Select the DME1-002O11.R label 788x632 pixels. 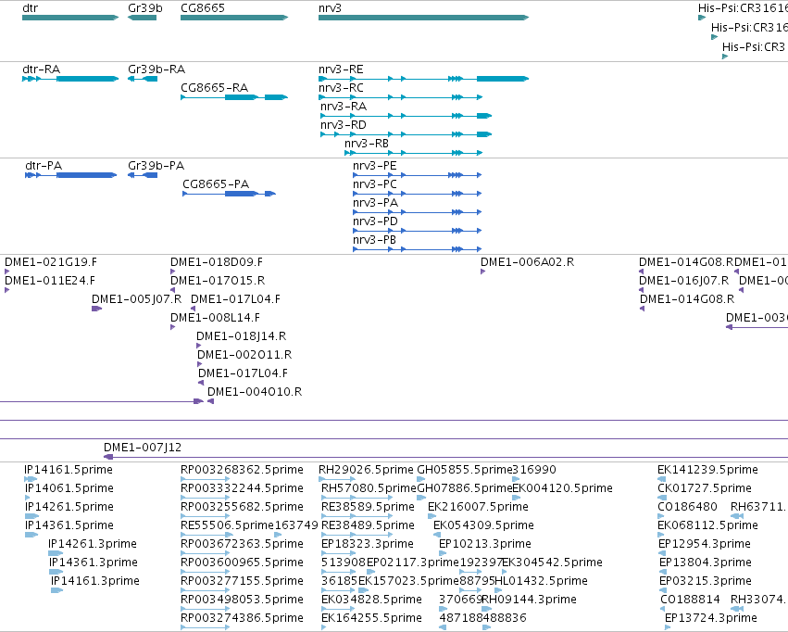(244, 356)
